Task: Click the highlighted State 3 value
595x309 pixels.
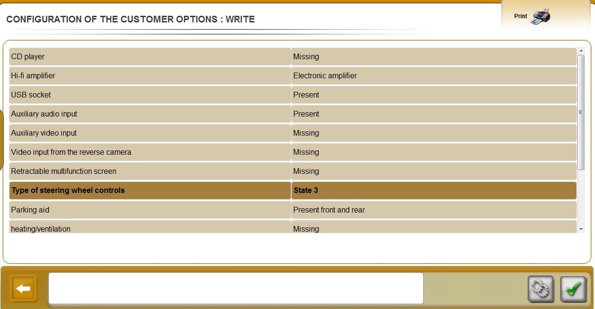Action: tap(434, 190)
